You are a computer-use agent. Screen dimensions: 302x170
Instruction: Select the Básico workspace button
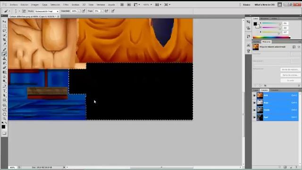pos(246,5)
